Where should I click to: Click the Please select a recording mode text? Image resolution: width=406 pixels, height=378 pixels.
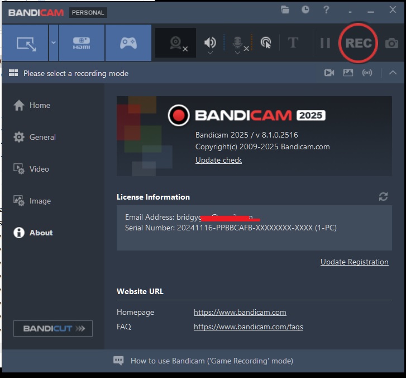pyautogui.click(x=76, y=73)
